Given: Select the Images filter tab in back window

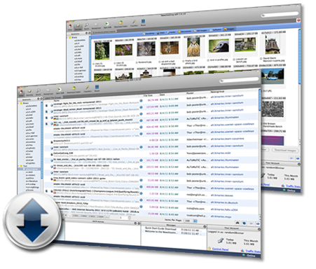Looking at the screenshot, I should (x=229, y=29).
